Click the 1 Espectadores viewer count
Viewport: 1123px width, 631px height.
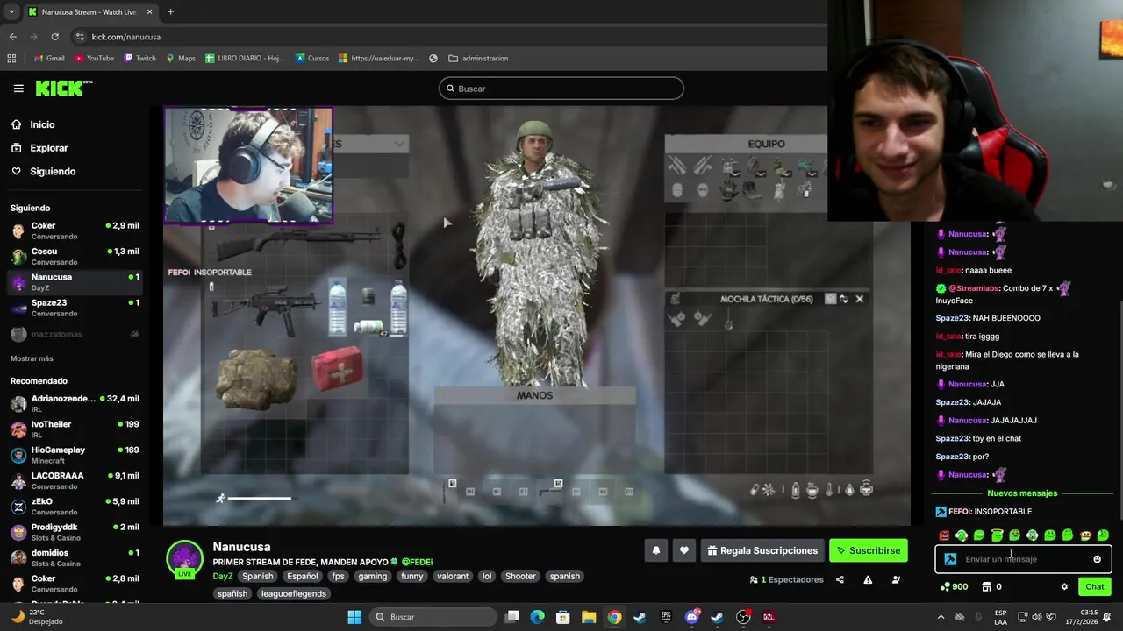pos(786,579)
